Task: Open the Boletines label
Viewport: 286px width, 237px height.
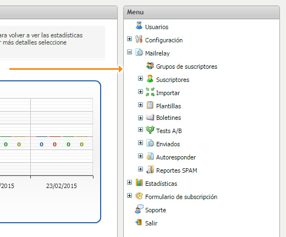Action: 169,118
